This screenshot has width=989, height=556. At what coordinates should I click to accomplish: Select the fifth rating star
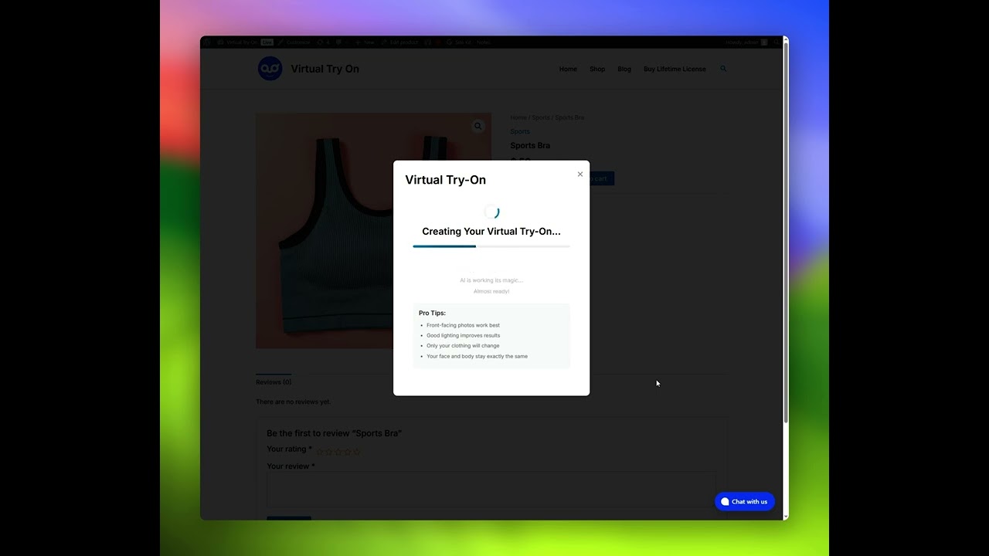356,452
